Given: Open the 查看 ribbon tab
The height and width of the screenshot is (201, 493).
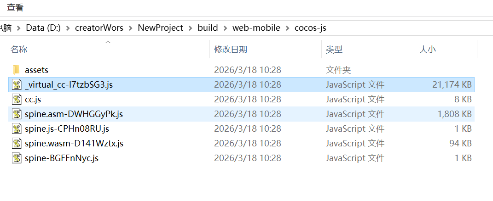Looking at the screenshot, I should pos(15,8).
